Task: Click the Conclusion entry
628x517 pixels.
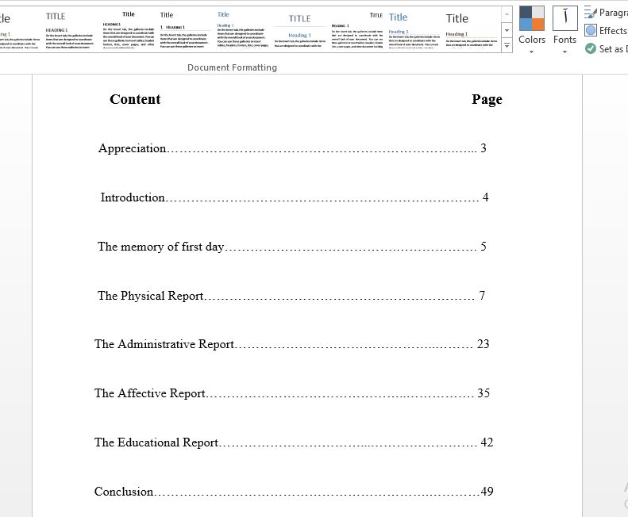Action: pyautogui.click(x=124, y=492)
